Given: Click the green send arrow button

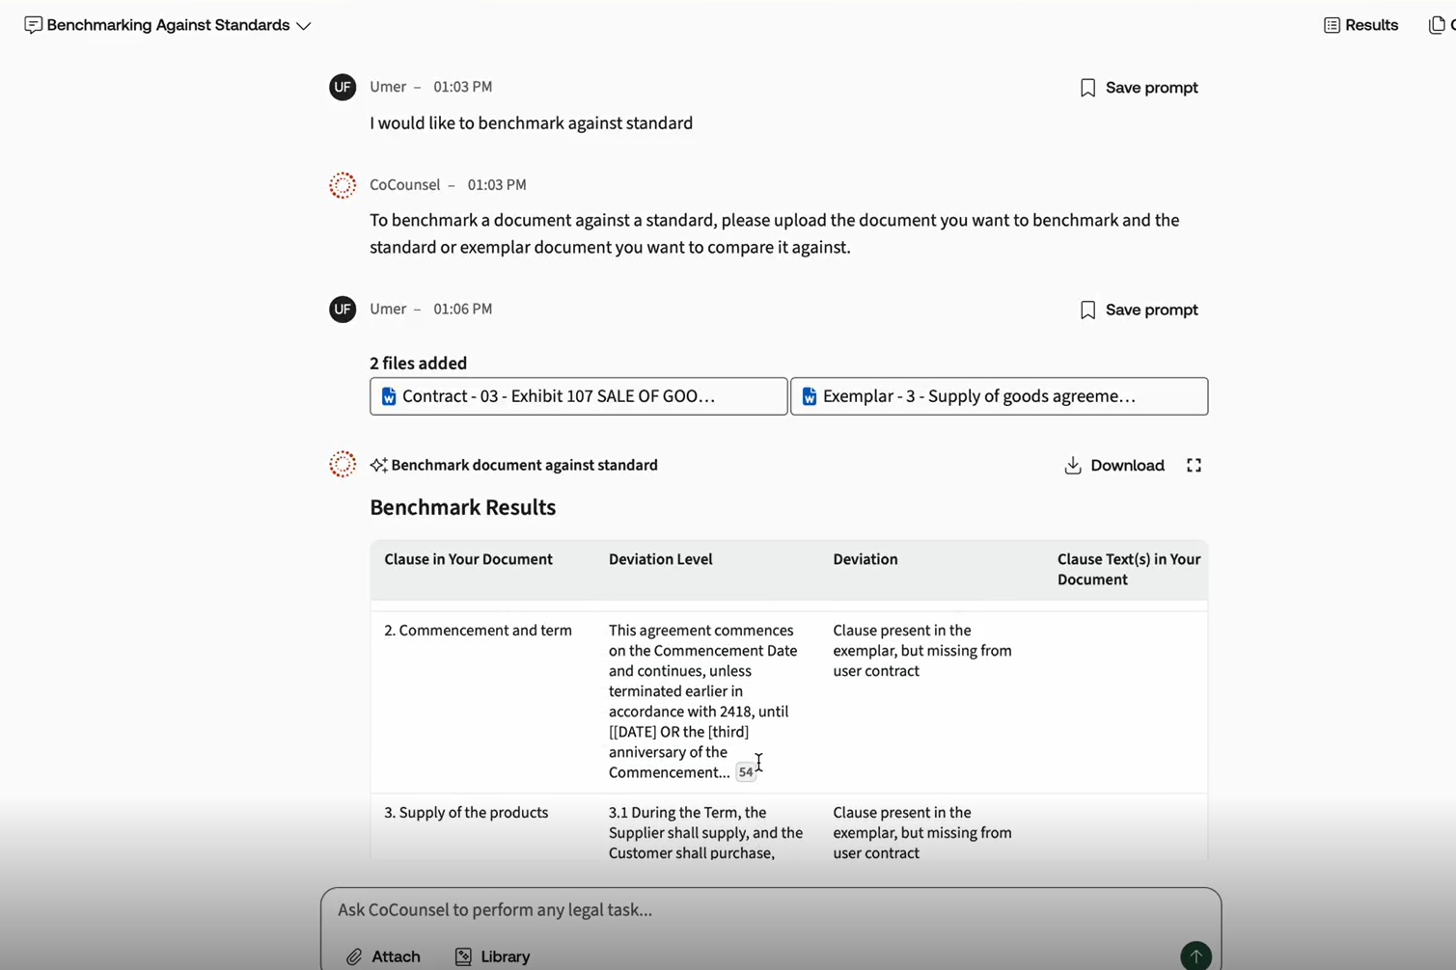Looking at the screenshot, I should [x=1195, y=955].
